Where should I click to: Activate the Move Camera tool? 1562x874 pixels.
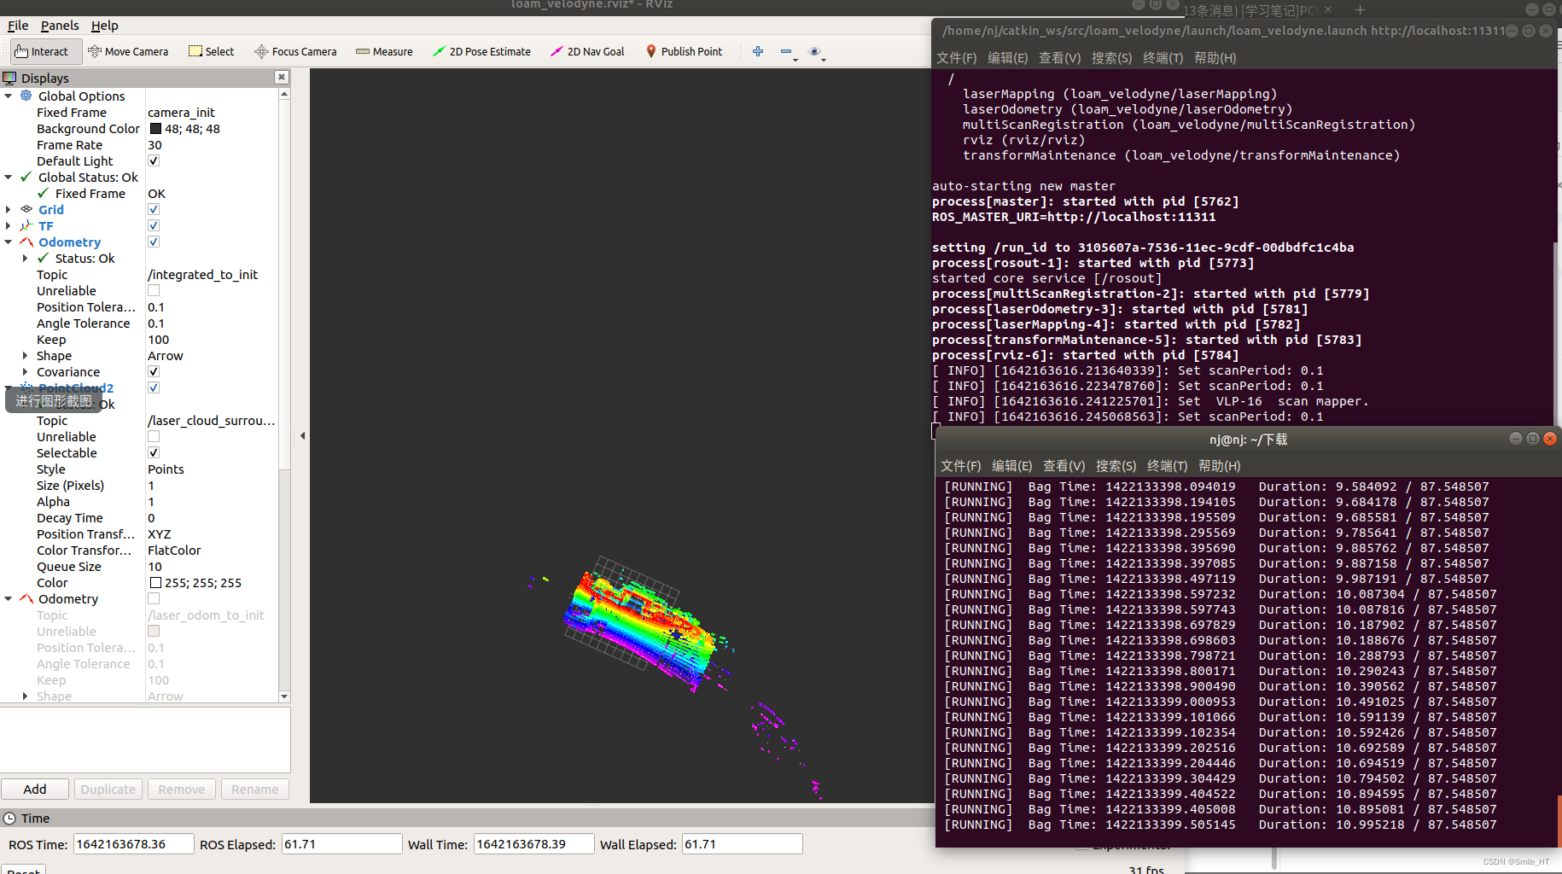click(128, 51)
